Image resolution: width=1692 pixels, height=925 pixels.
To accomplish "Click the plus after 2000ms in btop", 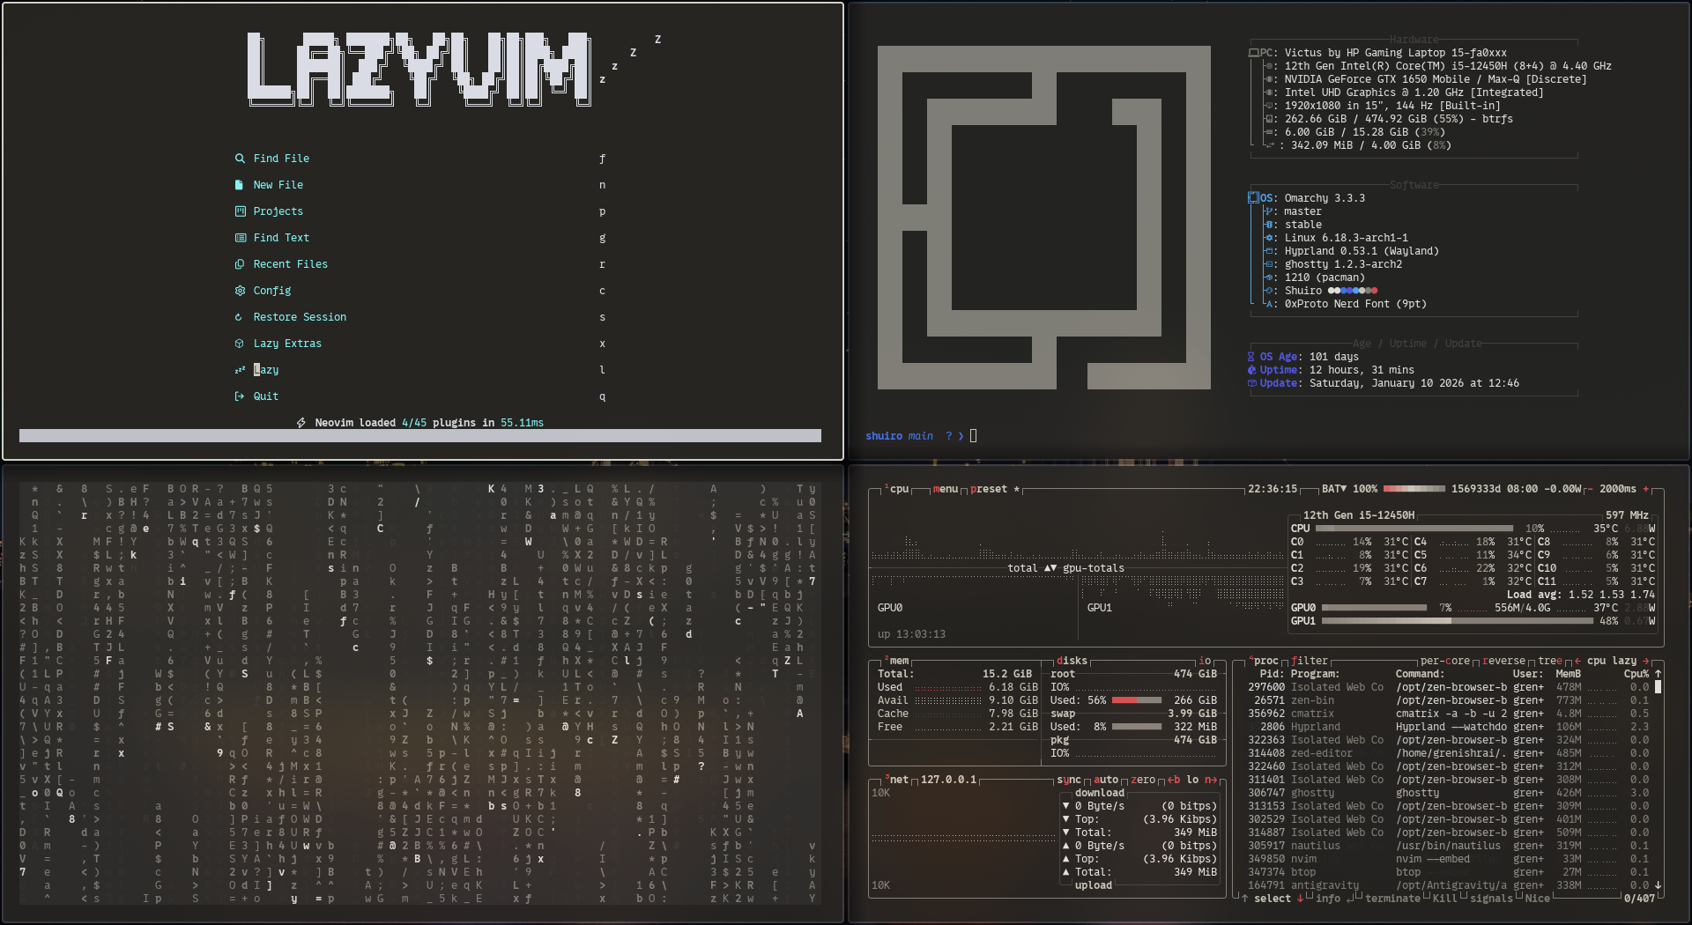I will click(x=1645, y=489).
